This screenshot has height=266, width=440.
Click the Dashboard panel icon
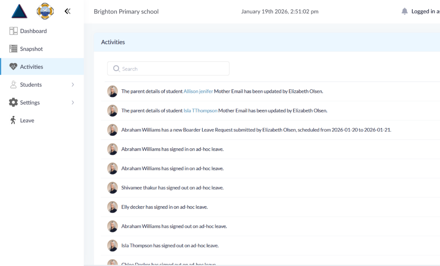(x=13, y=31)
